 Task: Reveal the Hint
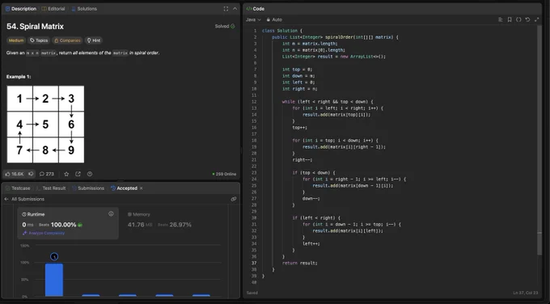click(x=94, y=40)
